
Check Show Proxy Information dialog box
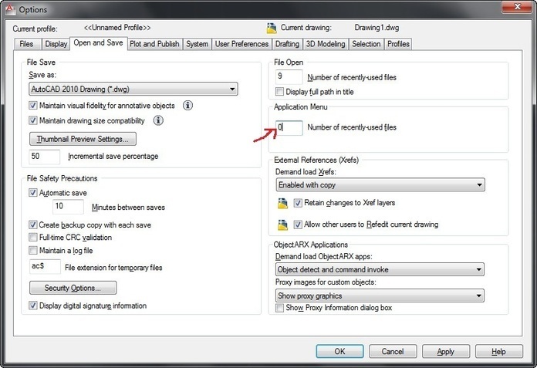279,308
